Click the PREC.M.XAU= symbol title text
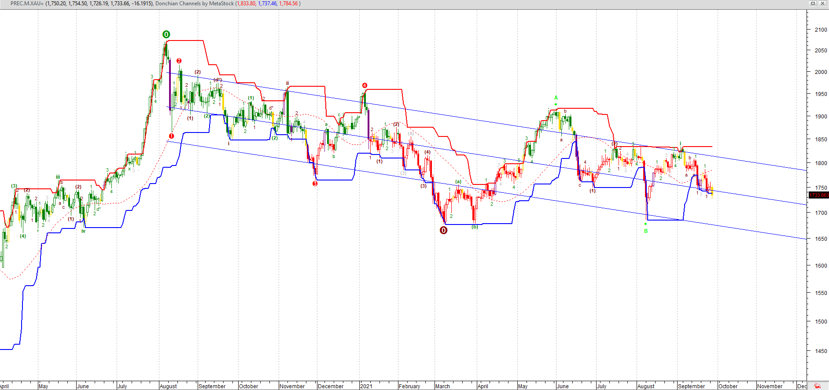The image size is (829, 390). [x=27, y=4]
